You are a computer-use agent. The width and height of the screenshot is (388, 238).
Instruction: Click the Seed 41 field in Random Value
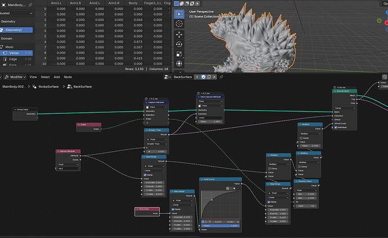click(306, 206)
